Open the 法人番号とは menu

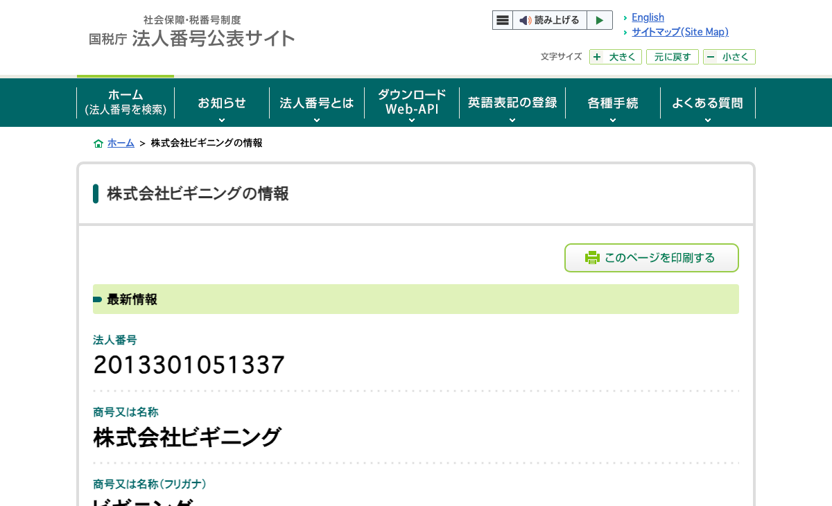point(317,103)
